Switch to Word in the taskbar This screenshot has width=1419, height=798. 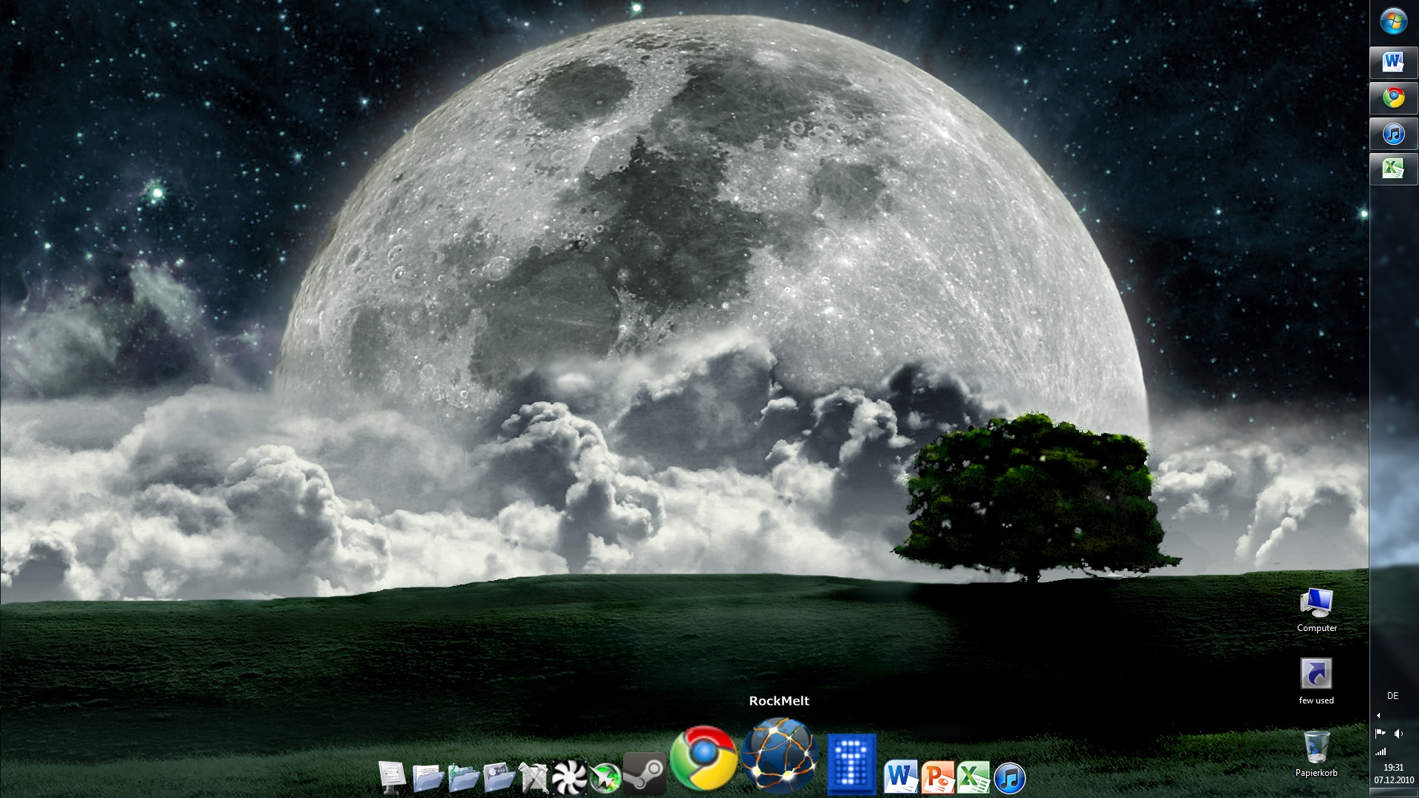coord(1393,62)
